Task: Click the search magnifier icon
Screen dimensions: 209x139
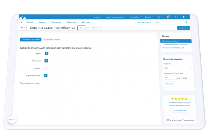Action: point(187,22)
